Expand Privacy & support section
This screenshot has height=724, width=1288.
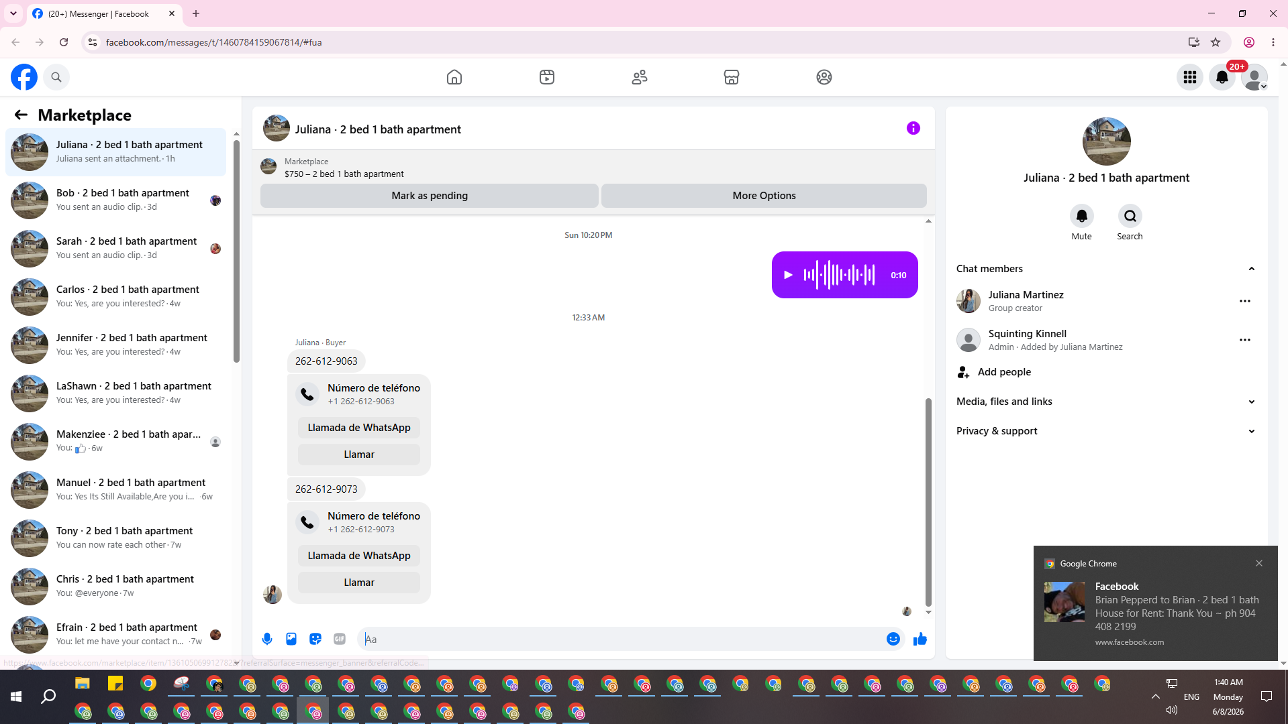pyautogui.click(x=1106, y=431)
